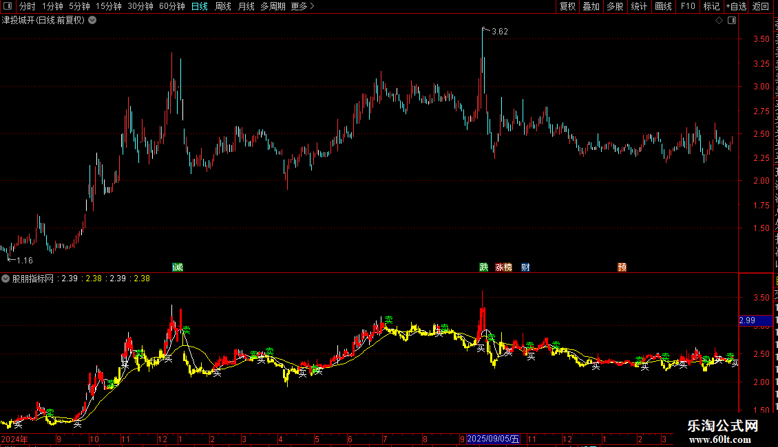
Task: Switch to the 月线 monthly tab
Action: point(246,6)
